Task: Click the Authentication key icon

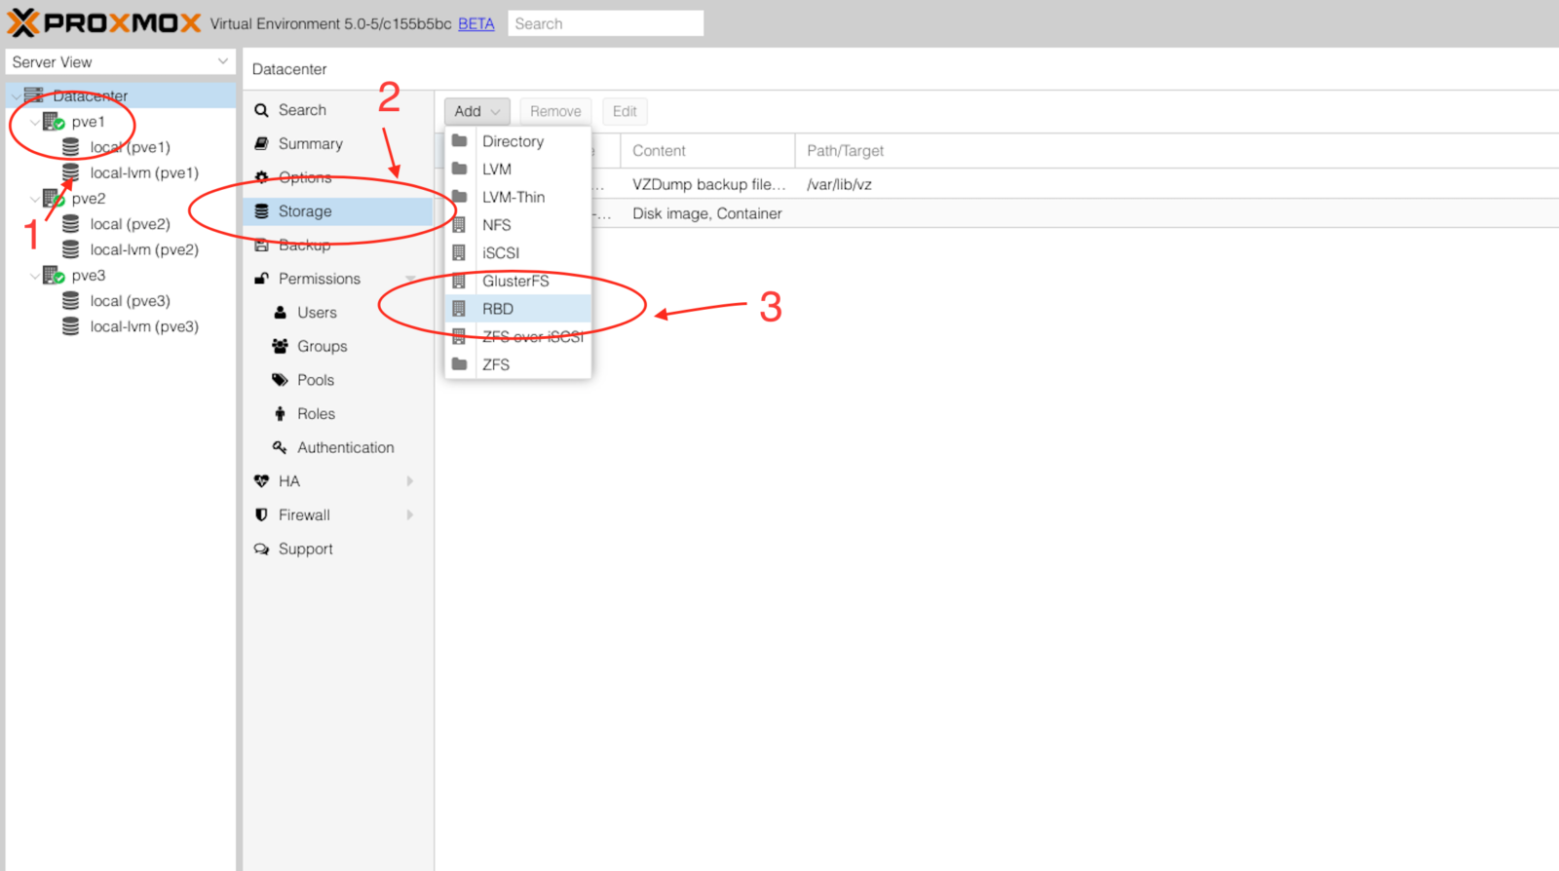Action: (x=280, y=447)
